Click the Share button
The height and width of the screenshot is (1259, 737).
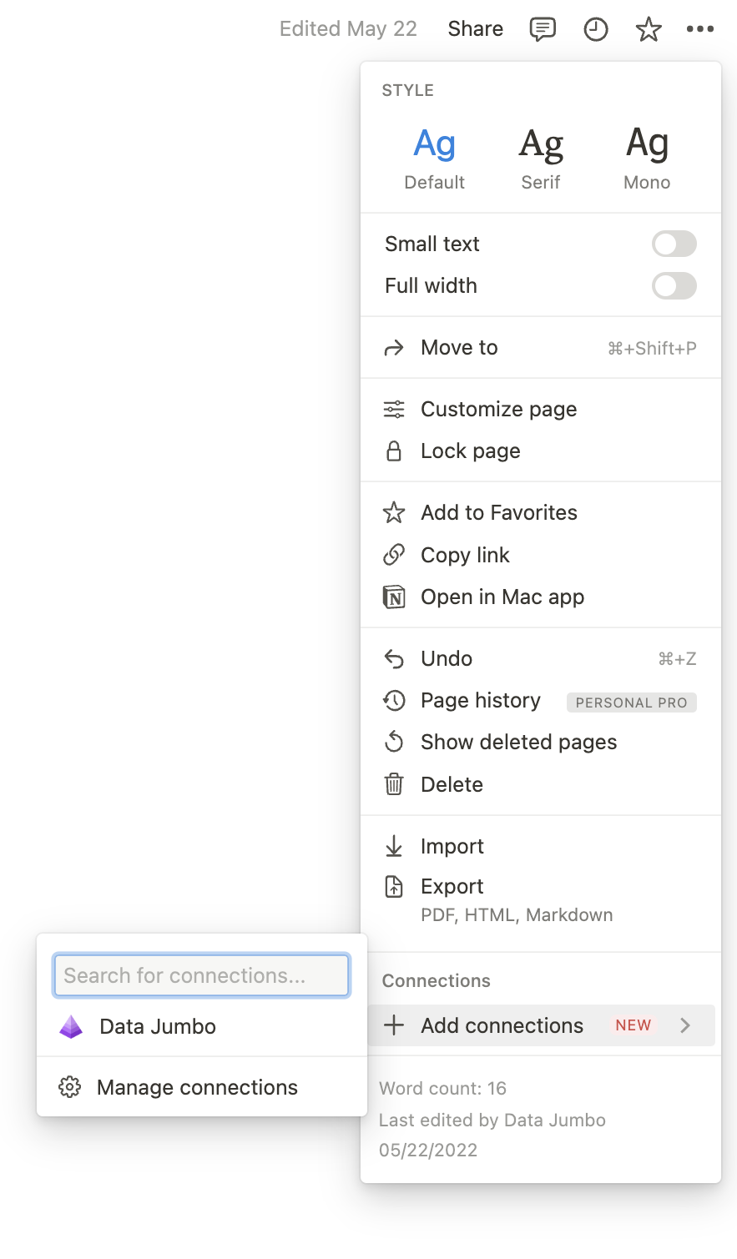point(475,29)
